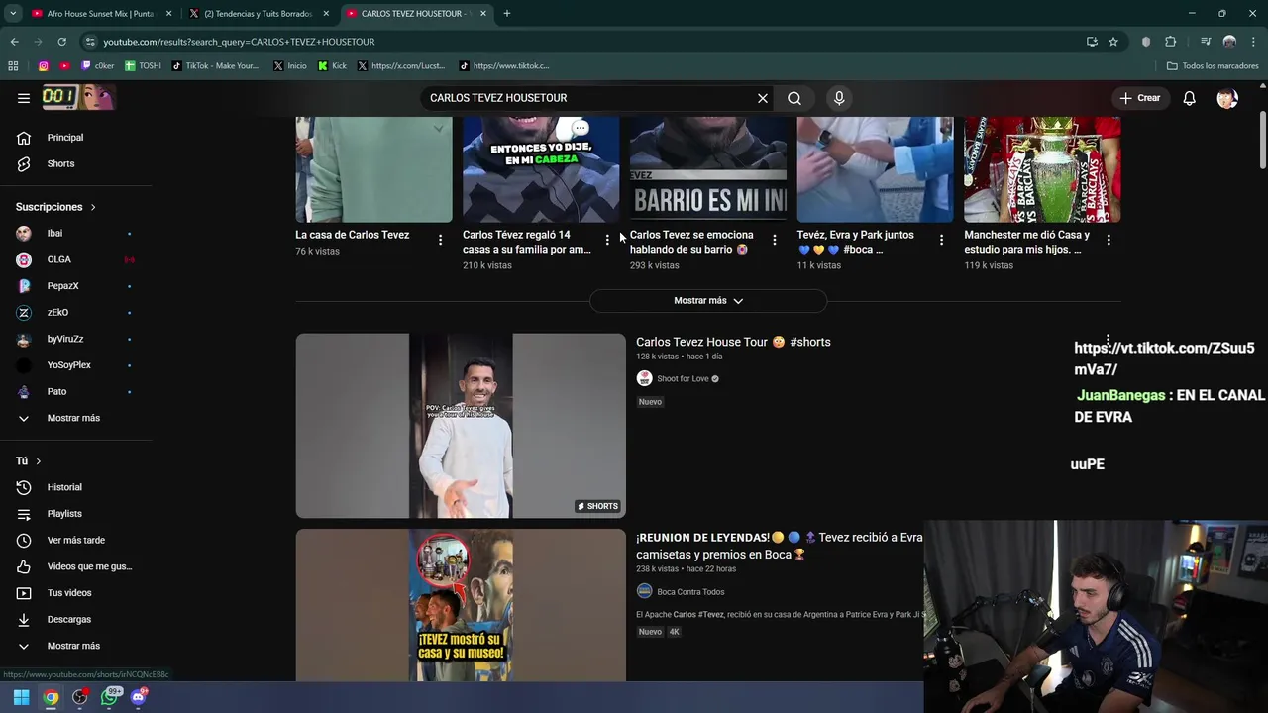Start voice search with microphone icon

839,98
